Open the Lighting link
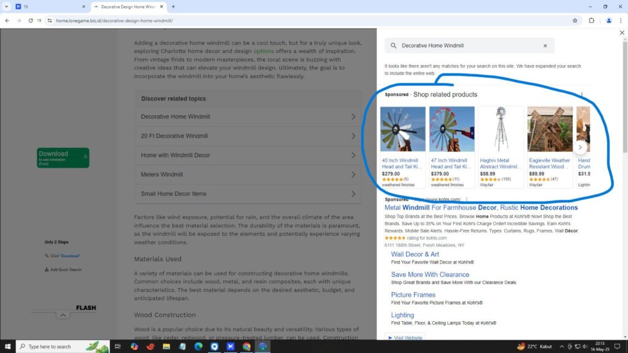The width and height of the screenshot is (628, 353). click(402, 315)
